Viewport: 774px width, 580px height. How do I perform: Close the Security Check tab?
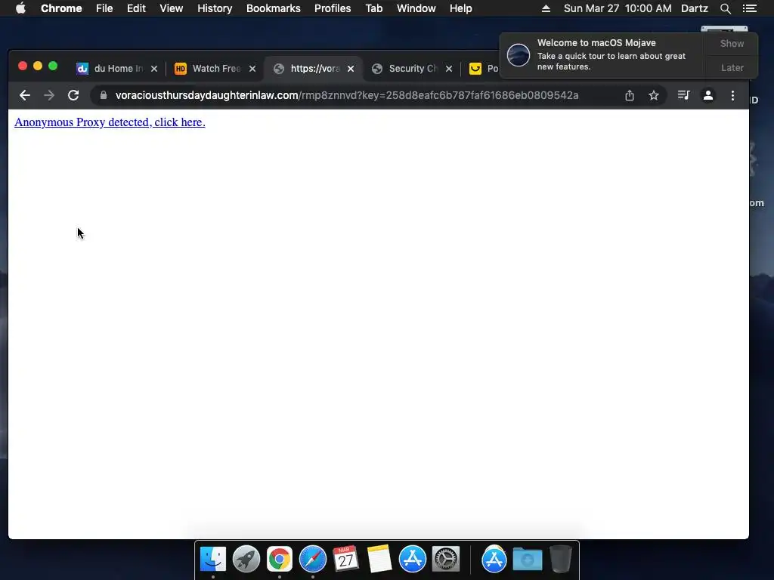tap(449, 69)
